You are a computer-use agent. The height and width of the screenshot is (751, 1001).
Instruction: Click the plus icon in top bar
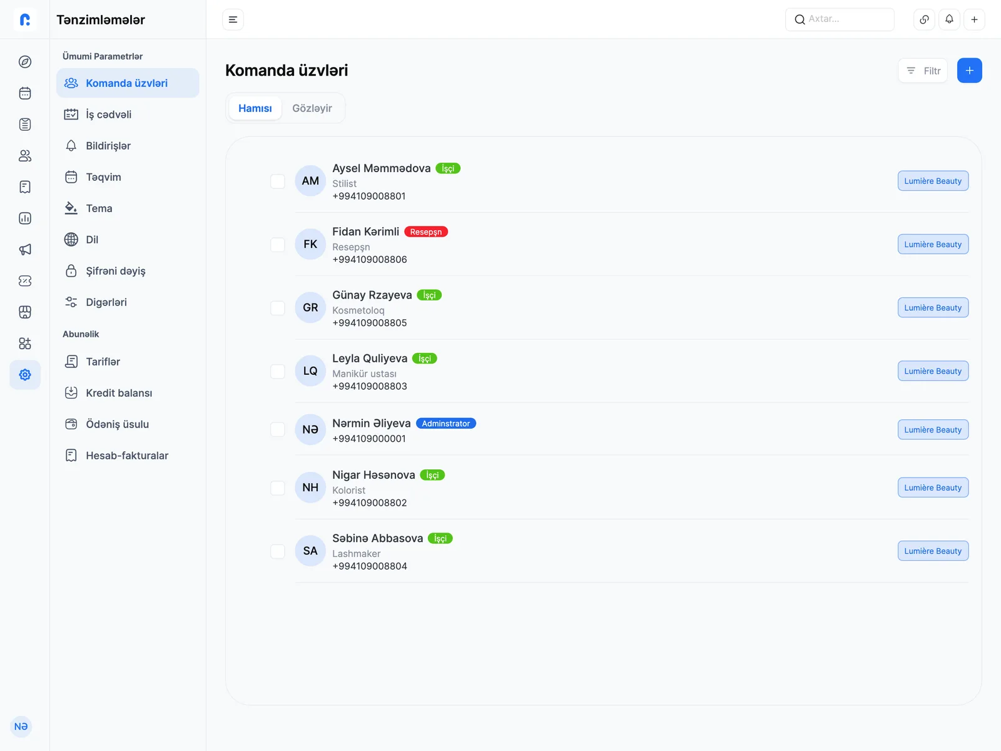click(x=974, y=19)
